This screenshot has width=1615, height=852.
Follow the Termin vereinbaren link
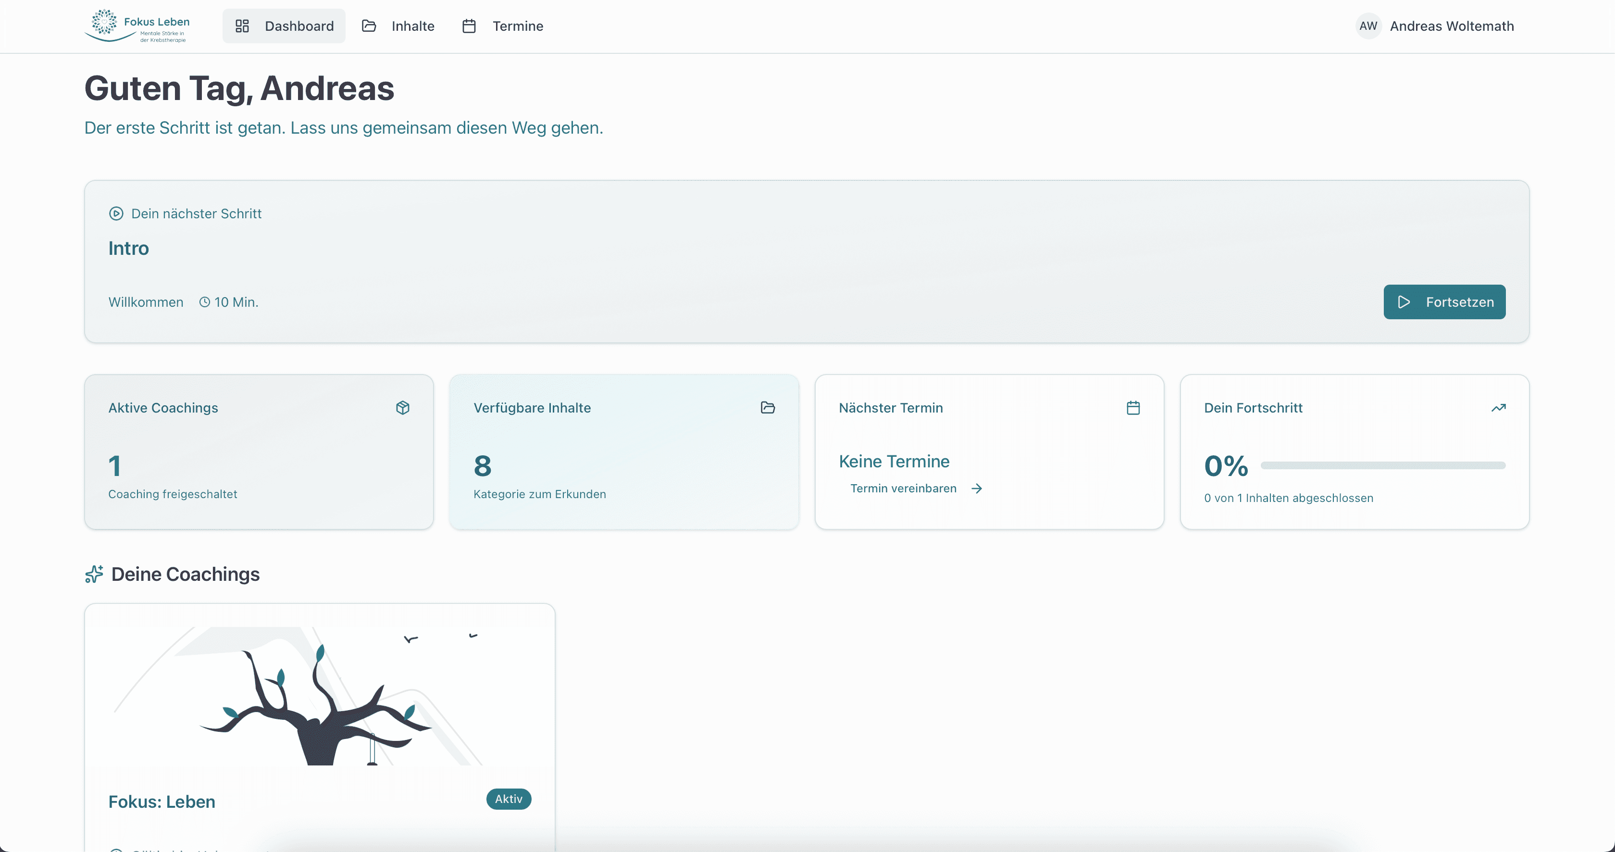click(904, 489)
